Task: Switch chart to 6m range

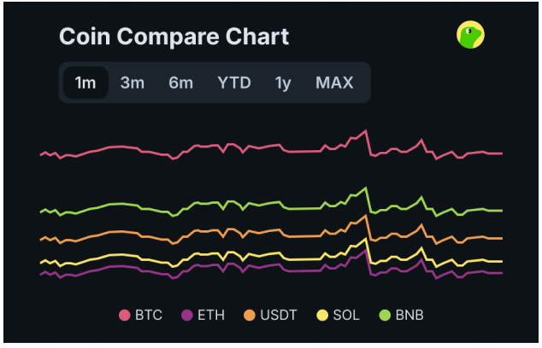Action: 180,83
